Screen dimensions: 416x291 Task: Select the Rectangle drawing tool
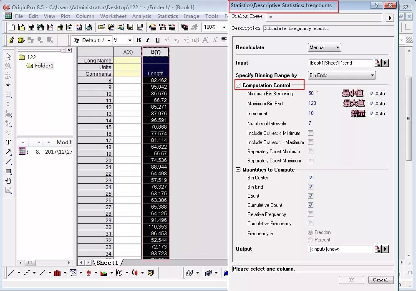click(x=8, y=172)
